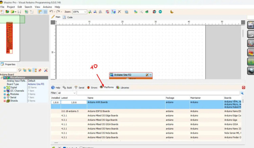Image resolution: width=254 pixels, height=148 pixels.
Task: Expand the Modules tree node
Action: point(5,94)
